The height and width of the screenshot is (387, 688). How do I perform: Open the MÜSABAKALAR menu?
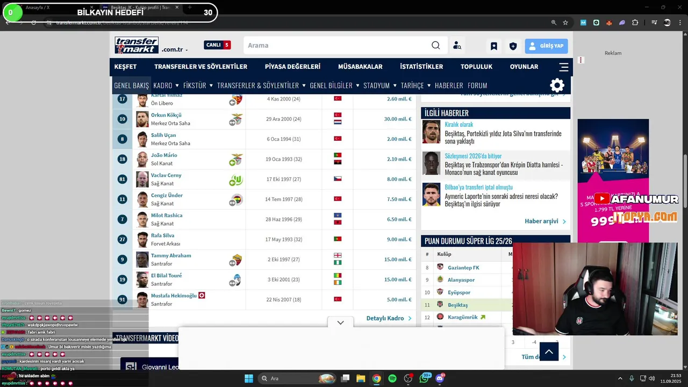click(360, 67)
